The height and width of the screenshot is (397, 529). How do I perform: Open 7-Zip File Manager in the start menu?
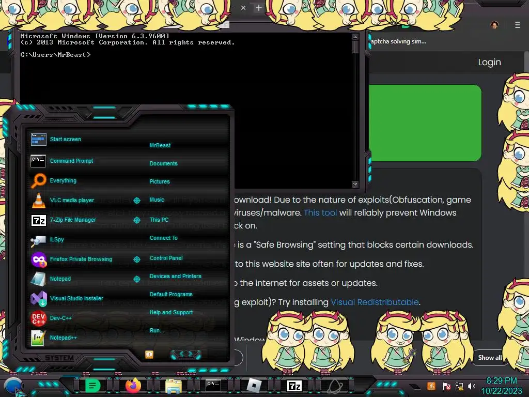pyautogui.click(x=64, y=220)
